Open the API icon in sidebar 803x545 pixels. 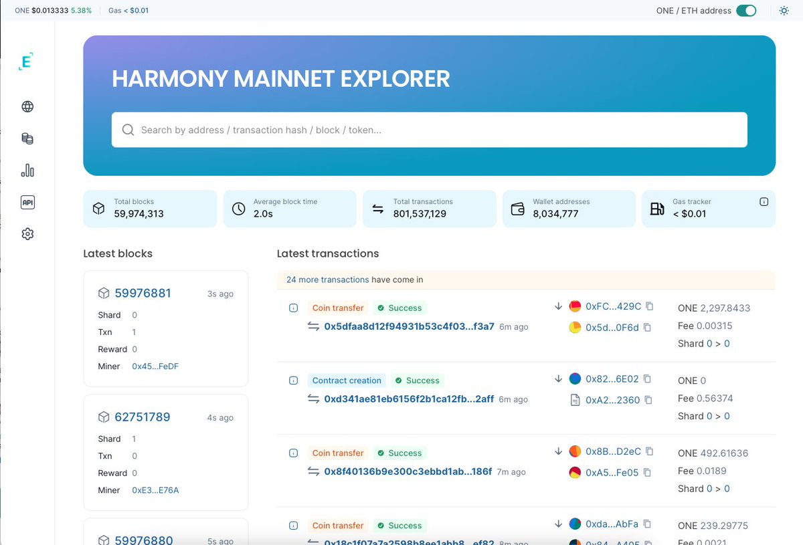click(27, 203)
